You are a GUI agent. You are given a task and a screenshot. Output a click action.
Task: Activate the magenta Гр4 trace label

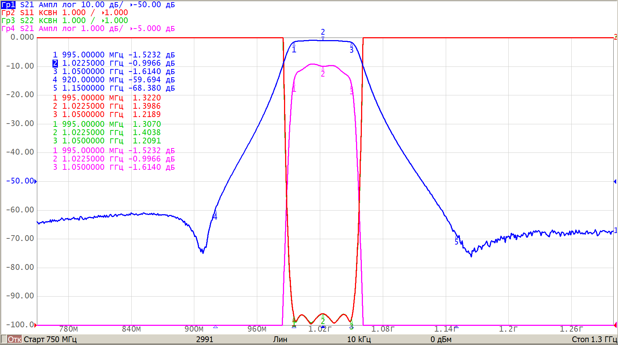(8, 29)
